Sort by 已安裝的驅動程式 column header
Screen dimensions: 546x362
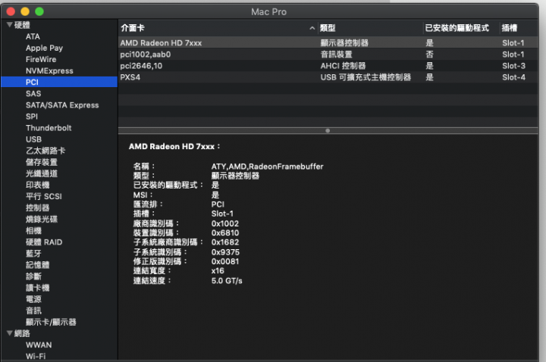pyautogui.click(x=457, y=28)
